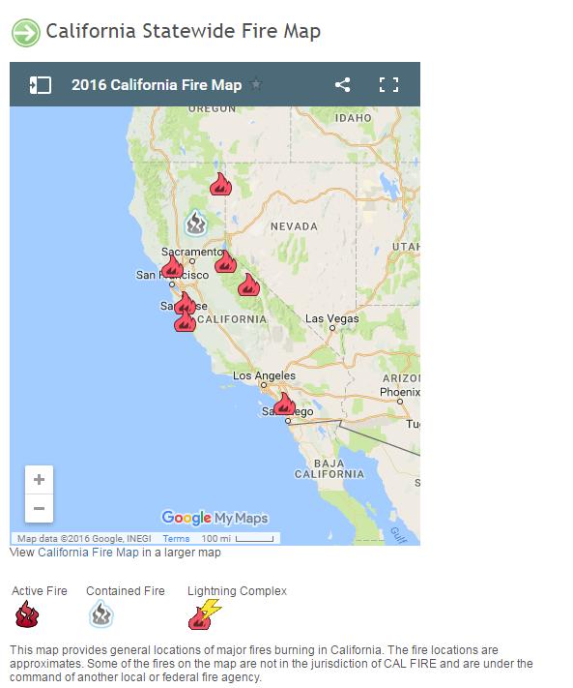The height and width of the screenshot is (688, 573).
Task: Click the IDAHO state label
Action: (353, 118)
